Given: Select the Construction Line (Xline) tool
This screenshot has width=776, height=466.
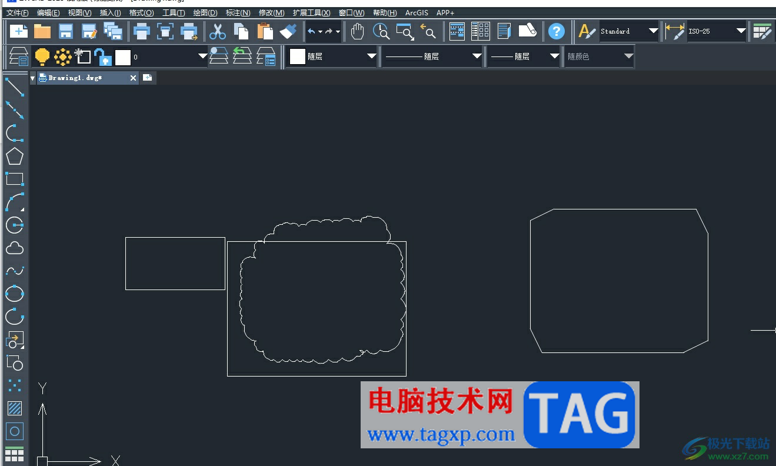Looking at the screenshot, I should pos(15,110).
